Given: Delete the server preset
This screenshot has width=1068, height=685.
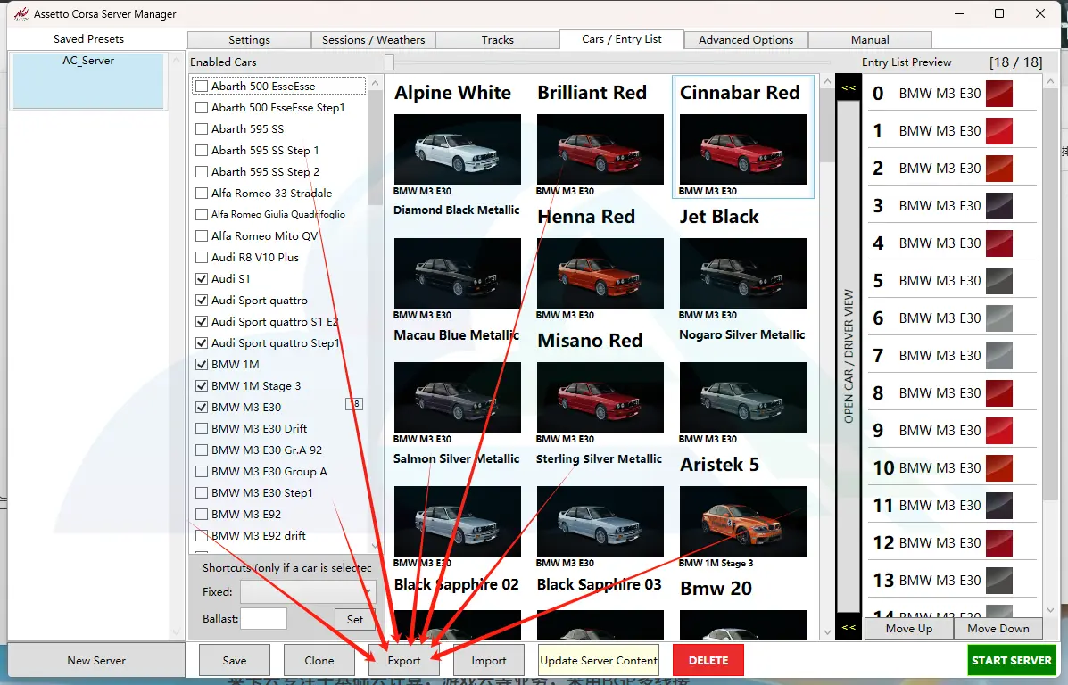Looking at the screenshot, I should [x=708, y=661].
